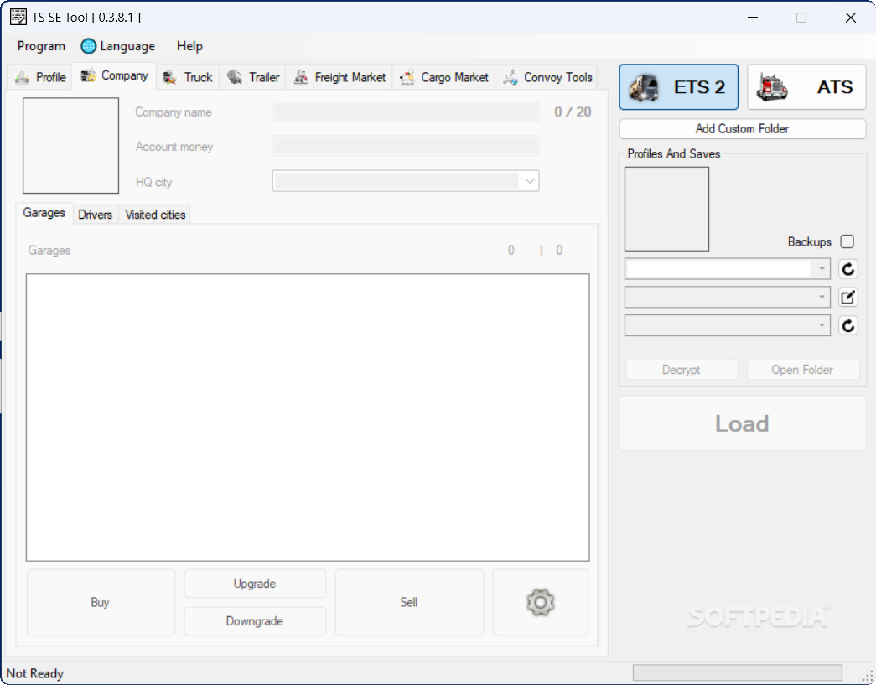Click the Downgrade garage button
This screenshot has width=876, height=685.
(255, 620)
